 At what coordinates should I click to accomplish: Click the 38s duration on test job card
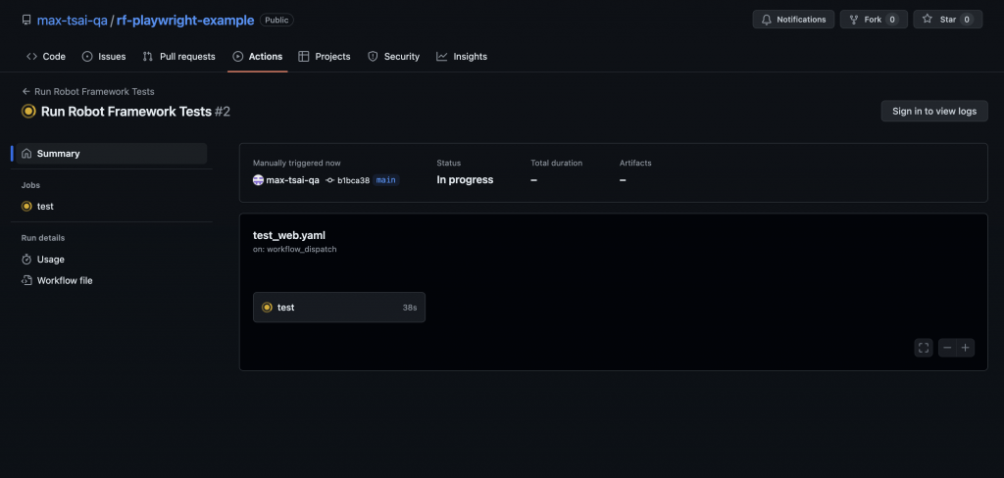410,308
